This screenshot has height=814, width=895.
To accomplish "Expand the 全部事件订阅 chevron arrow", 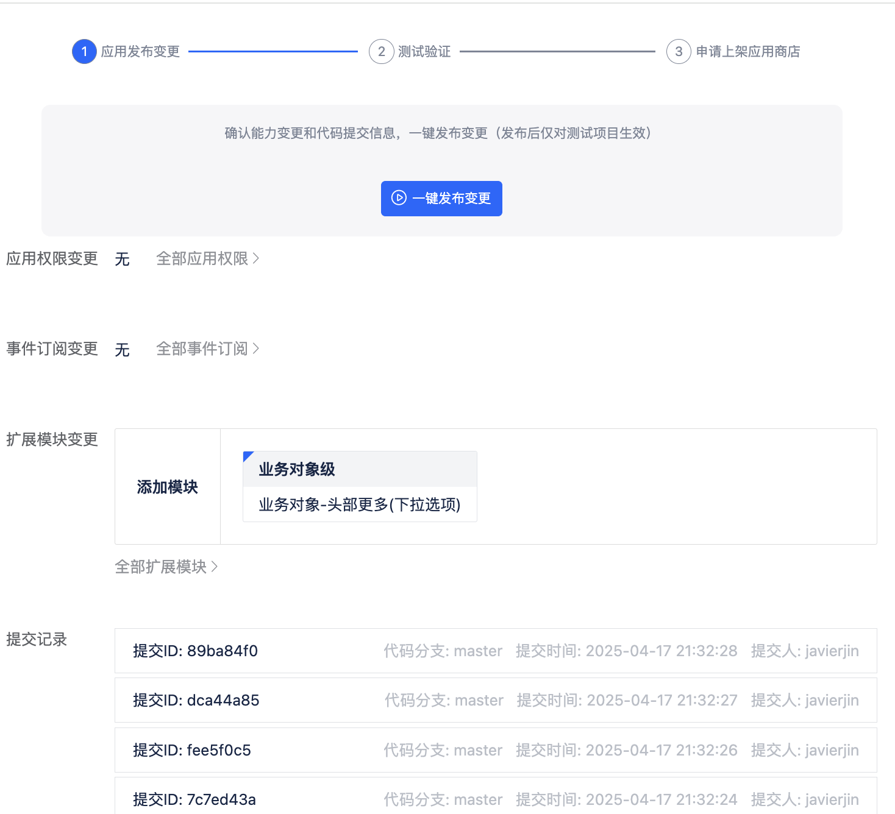I will [x=256, y=349].
